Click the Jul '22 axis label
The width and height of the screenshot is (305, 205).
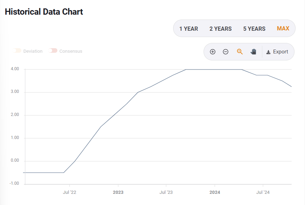(x=69, y=192)
